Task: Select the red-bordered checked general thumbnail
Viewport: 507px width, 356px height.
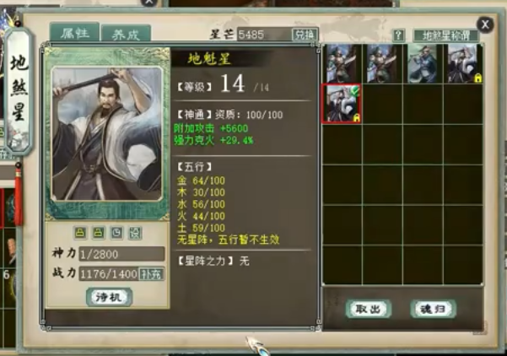Action: point(342,104)
